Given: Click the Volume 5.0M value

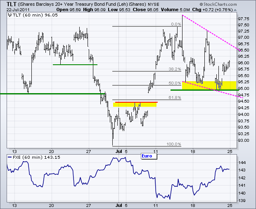Looking at the screenshot, I should pyautogui.click(x=175, y=9).
